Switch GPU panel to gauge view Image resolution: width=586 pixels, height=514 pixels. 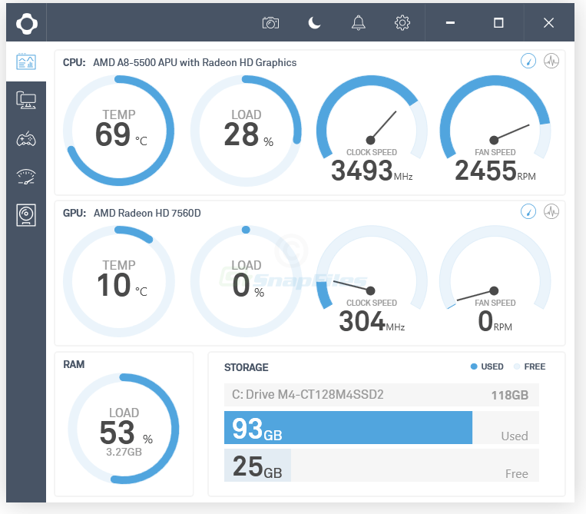click(x=528, y=211)
